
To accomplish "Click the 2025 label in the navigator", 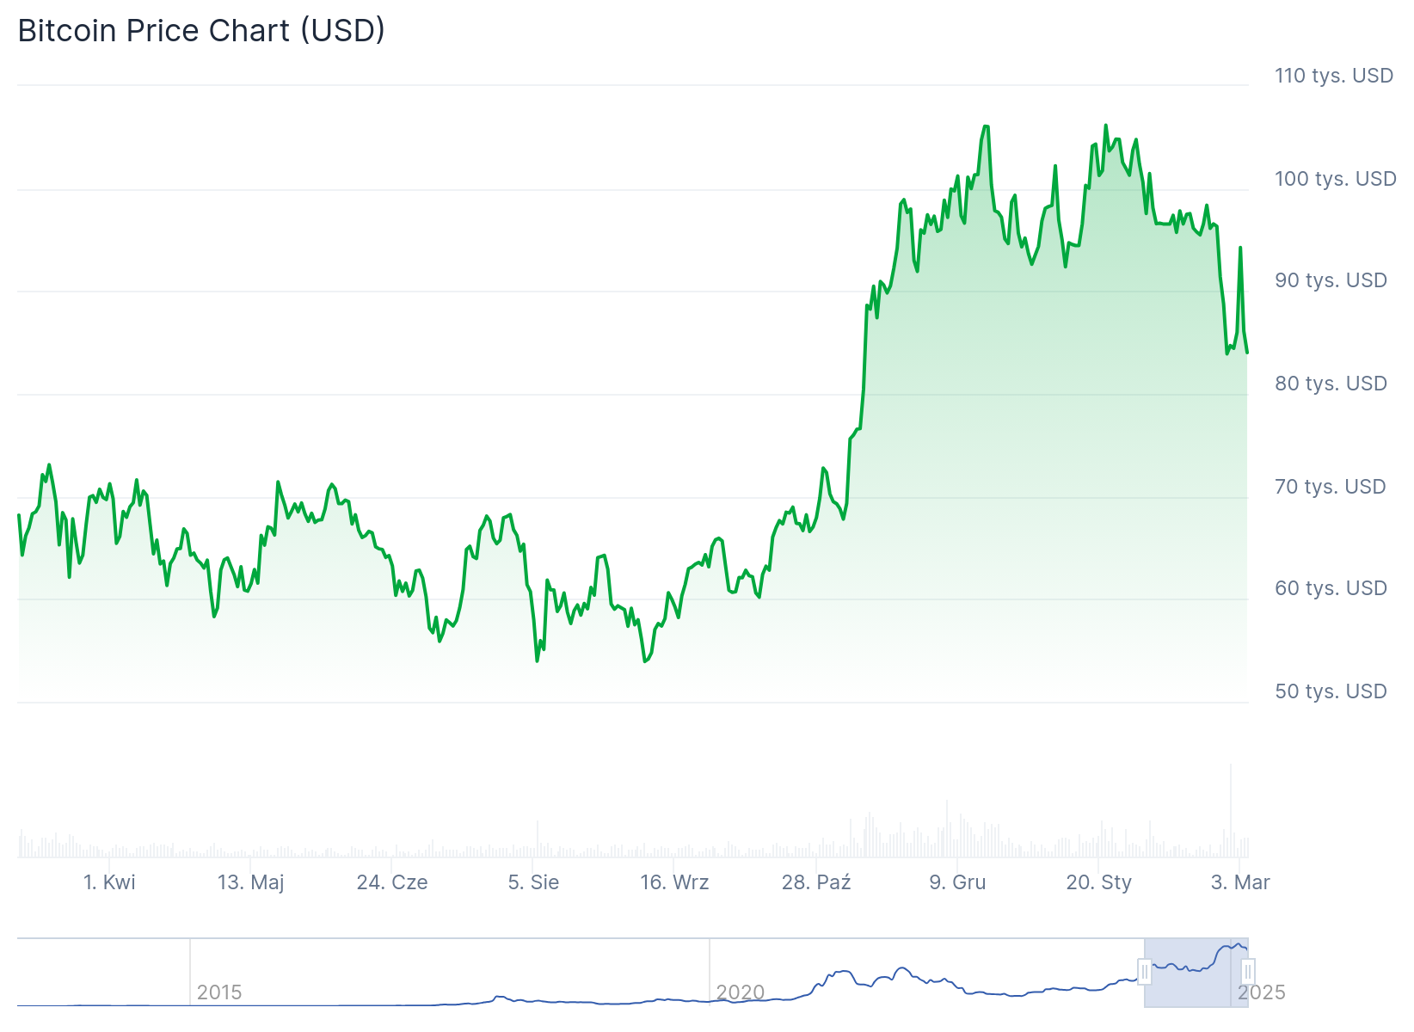I will click(1263, 992).
